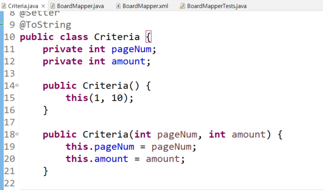Click the closing brace on line 21
This screenshot has height=190, width=323.
[x=45, y=171]
